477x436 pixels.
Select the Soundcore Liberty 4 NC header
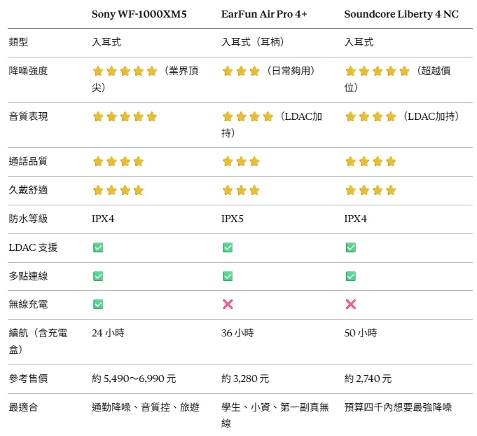tap(401, 14)
